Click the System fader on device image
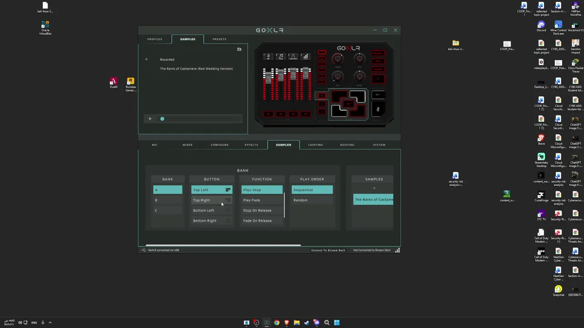This screenshot has height=328, width=584. click(x=306, y=73)
